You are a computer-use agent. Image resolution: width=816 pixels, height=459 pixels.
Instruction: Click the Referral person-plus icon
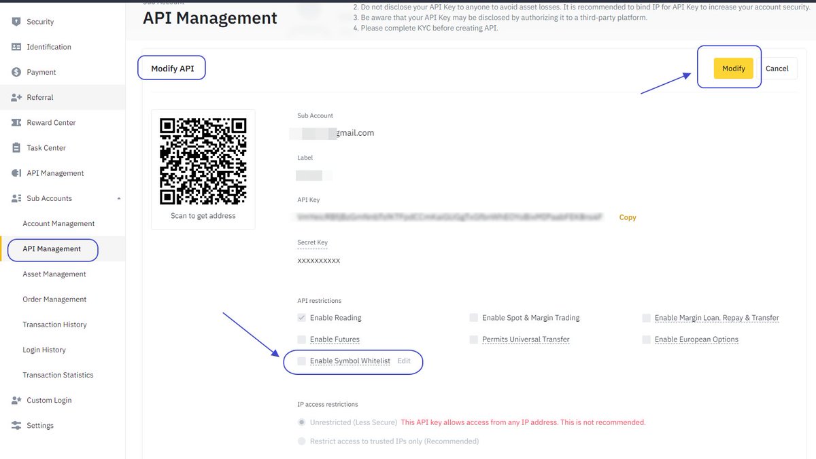[16, 97]
